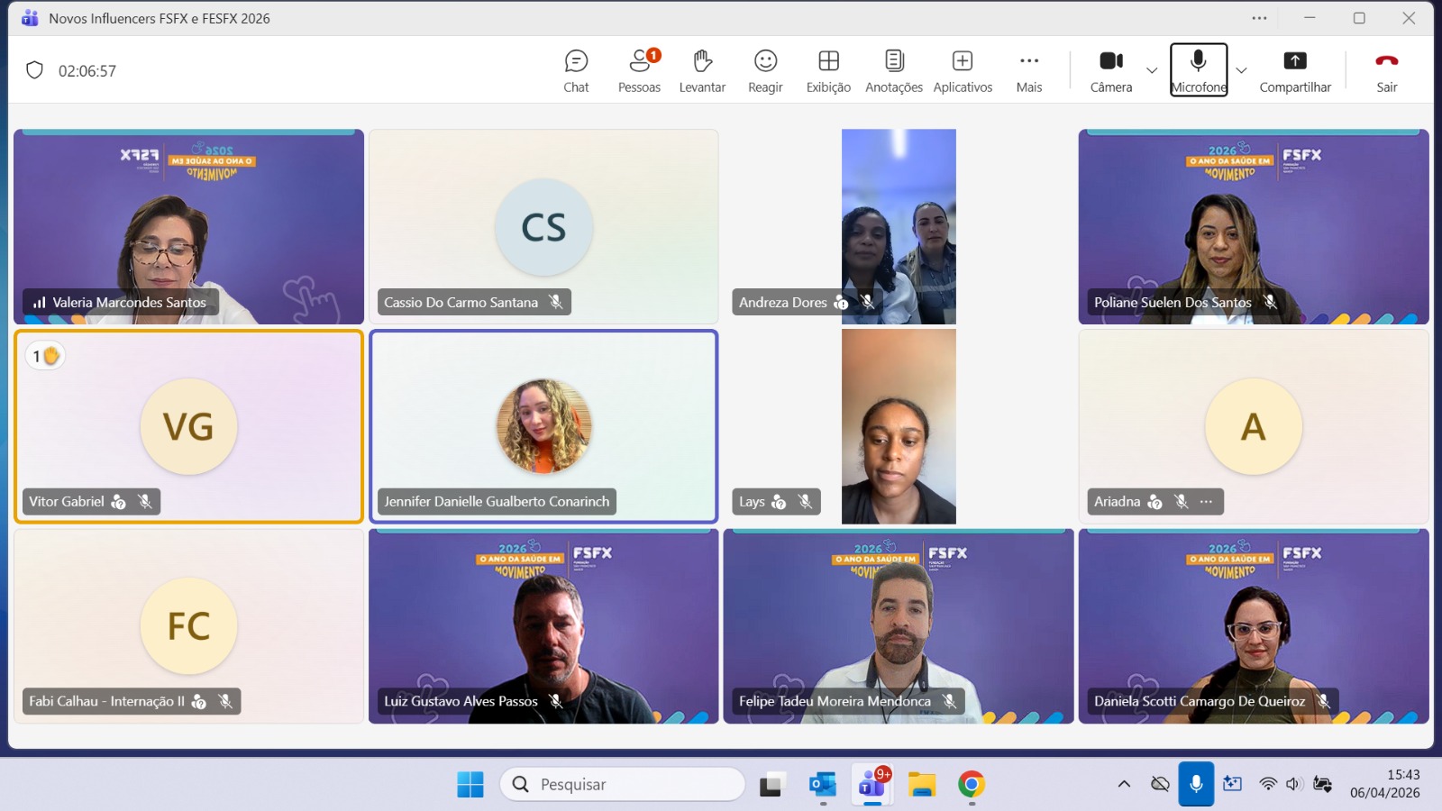This screenshot has width=1442, height=811.
Task: Toggle the Microfone mute button
Action: 1198,70
